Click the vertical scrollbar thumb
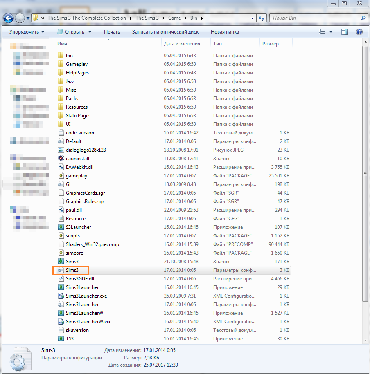This screenshot has width=370, height=374. [x=365, y=174]
